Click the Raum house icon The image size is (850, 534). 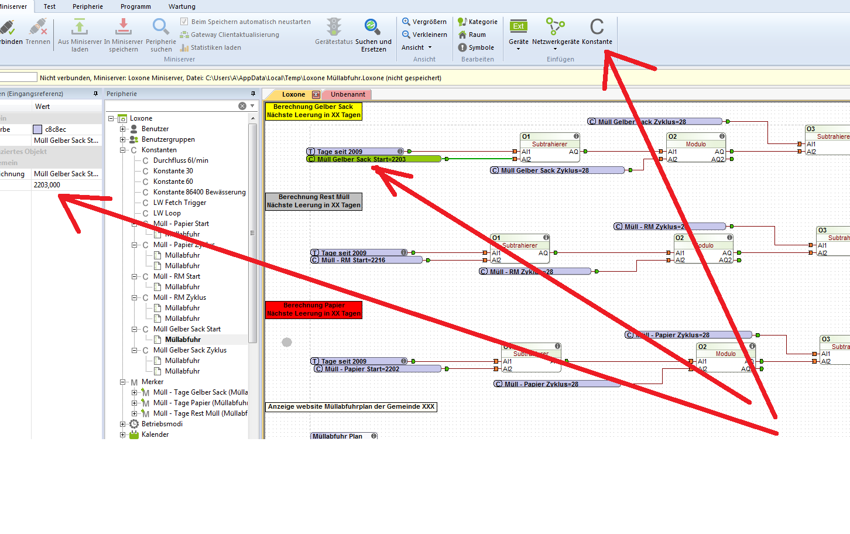(x=462, y=35)
